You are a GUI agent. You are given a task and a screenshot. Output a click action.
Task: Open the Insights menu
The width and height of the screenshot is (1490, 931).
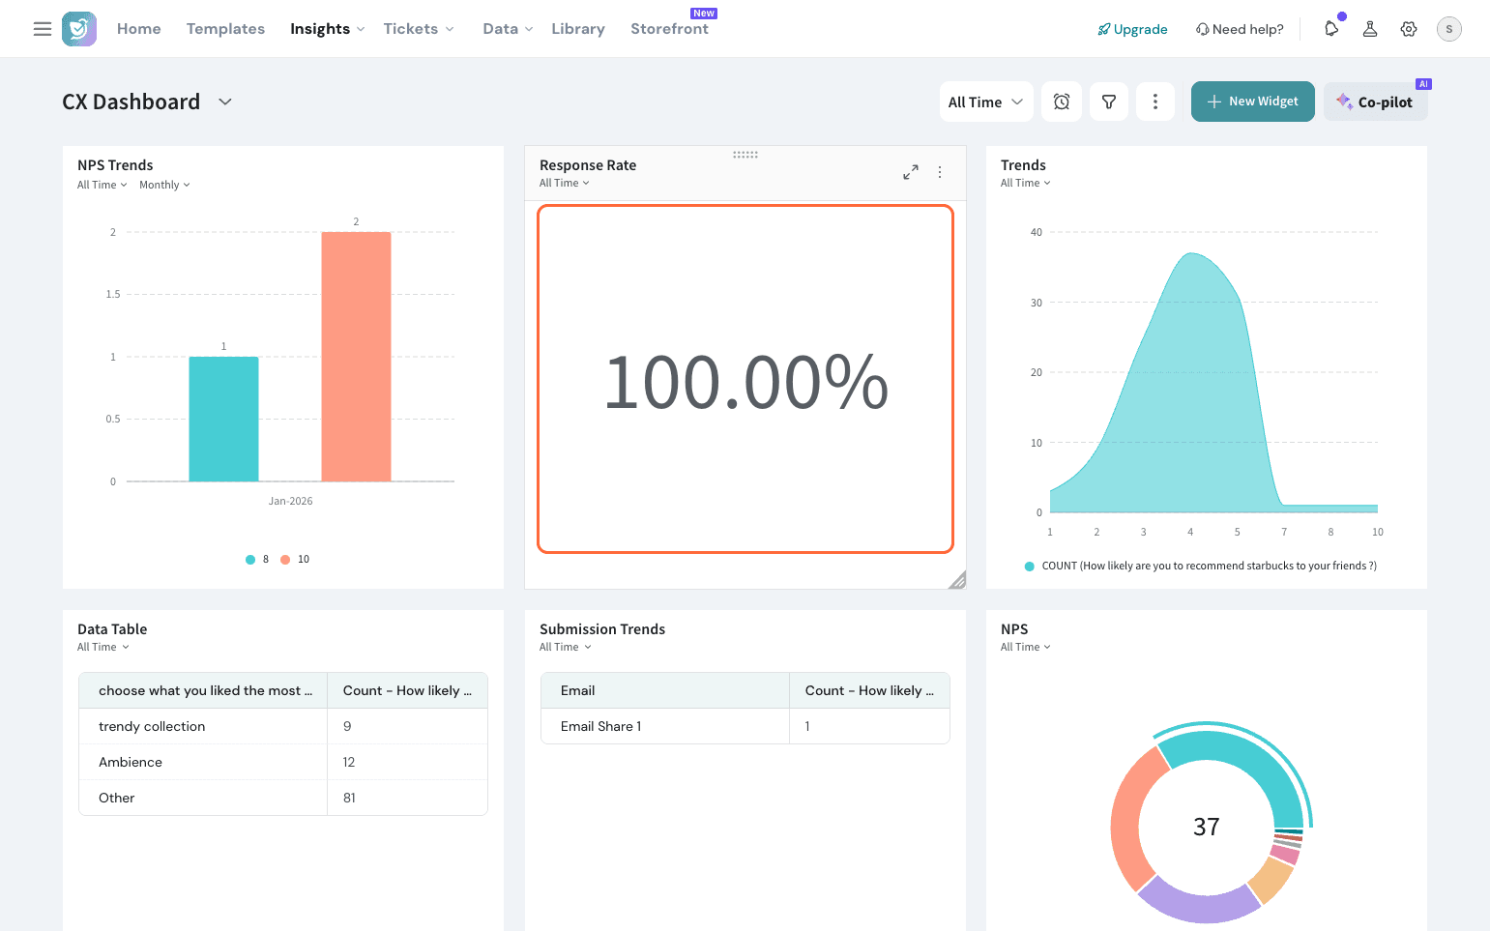tap(327, 29)
